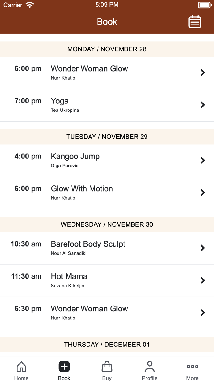
Task: Open chevron for Barefoot Body Sculpt
Action: point(202,248)
